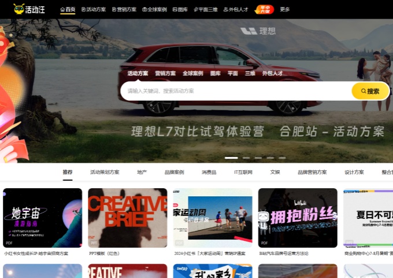Select the 品牌营销方案 category tab
Screen dimensions: 393x278
312,172
